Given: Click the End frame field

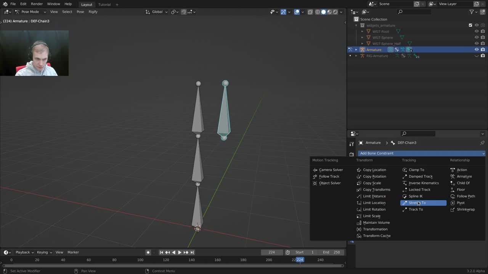Looking at the screenshot, I should pyautogui.click(x=331, y=252).
